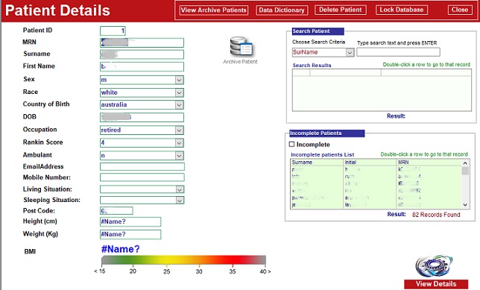Open the SurName search criteria dropdown
This screenshot has width=480, height=290.
coord(350,53)
